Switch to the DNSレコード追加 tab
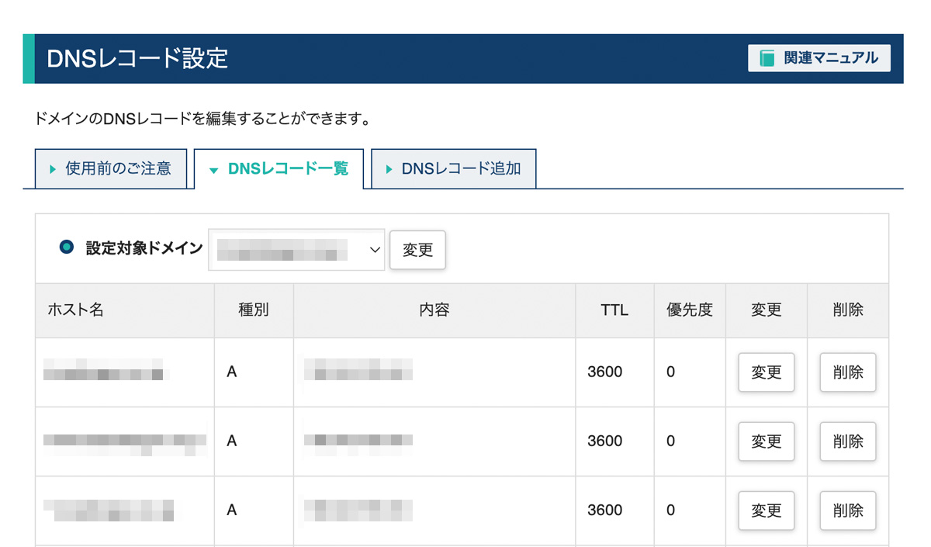The height and width of the screenshot is (547, 931). point(454,168)
